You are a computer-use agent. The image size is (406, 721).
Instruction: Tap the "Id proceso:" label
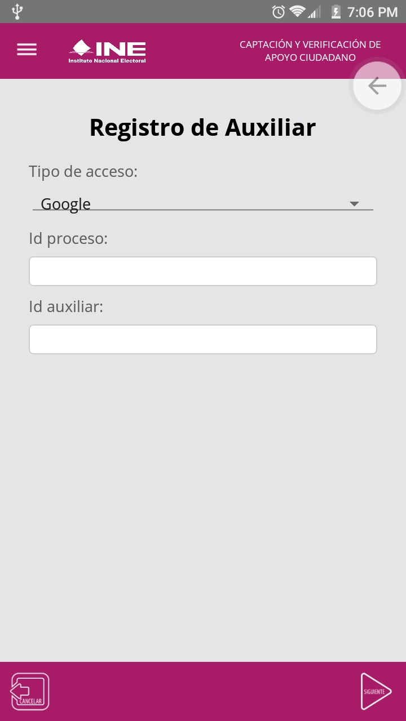click(68, 239)
